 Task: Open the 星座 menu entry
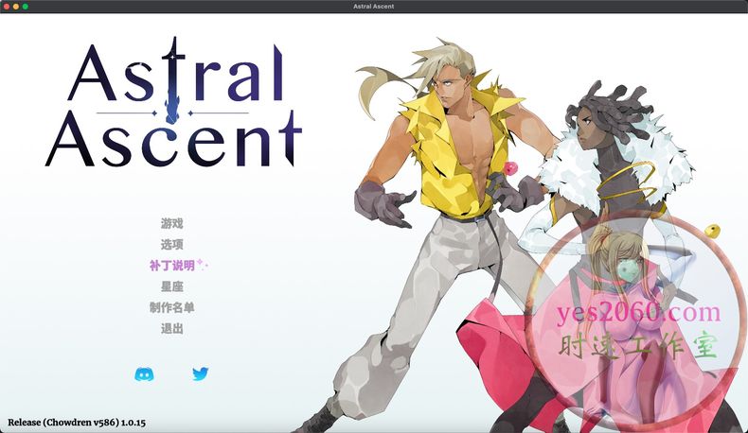171,286
